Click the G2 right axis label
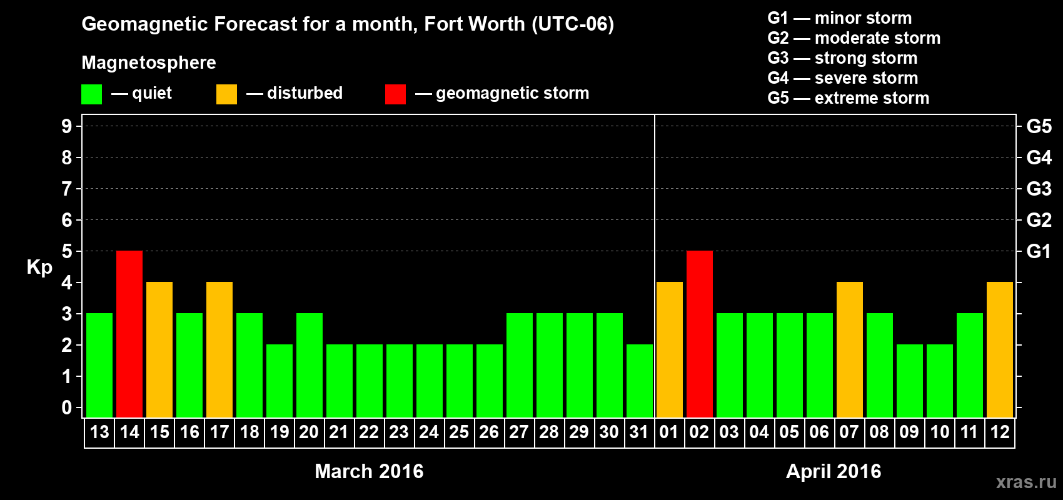Viewport: 1063px width, 500px height. tap(1039, 220)
